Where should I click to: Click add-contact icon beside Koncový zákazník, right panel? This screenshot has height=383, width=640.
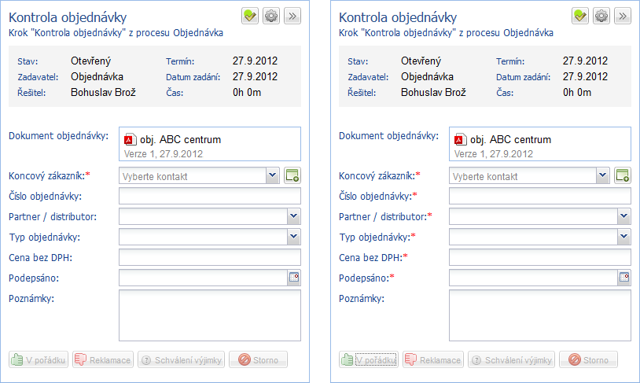(x=623, y=175)
